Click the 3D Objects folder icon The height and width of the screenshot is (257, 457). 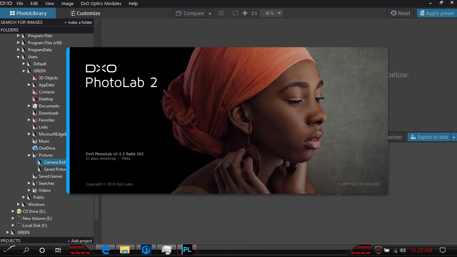tap(35, 78)
